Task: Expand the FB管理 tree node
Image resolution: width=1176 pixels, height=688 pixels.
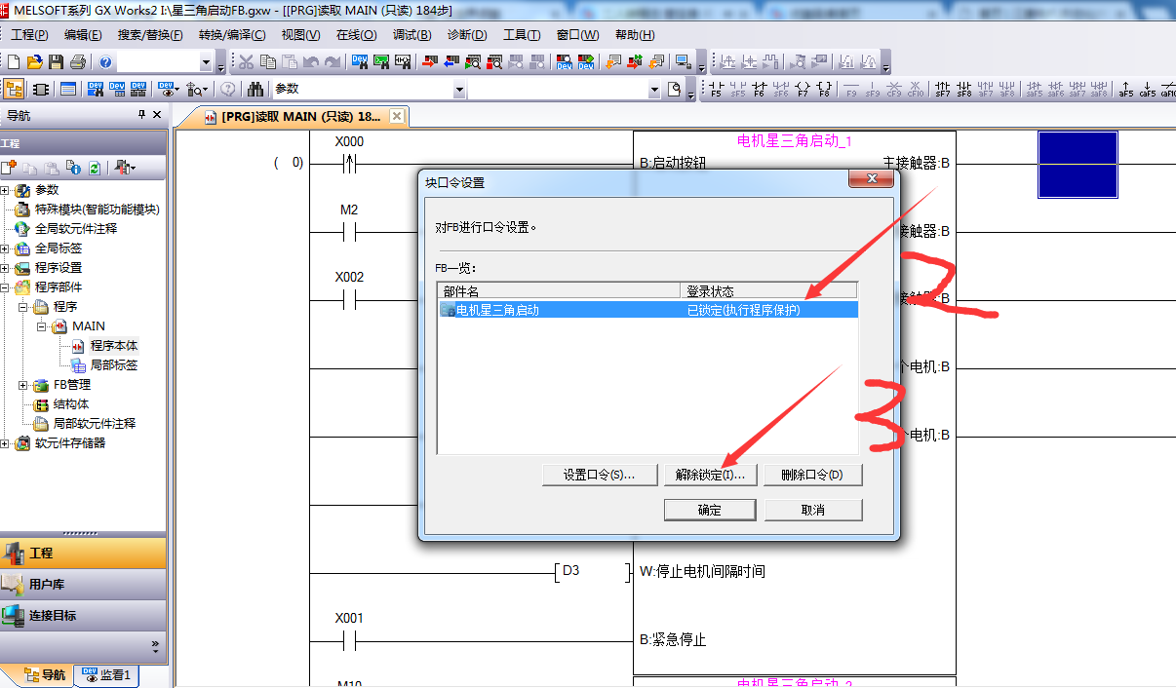Action: pyautogui.click(x=24, y=385)
